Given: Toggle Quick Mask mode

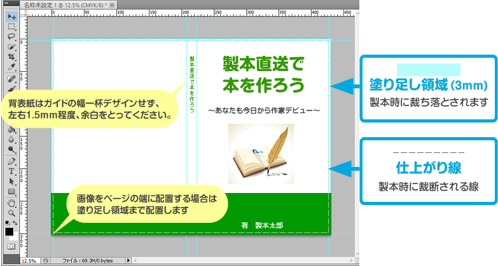Looking at the screenshot, I should tap(11, 246).
